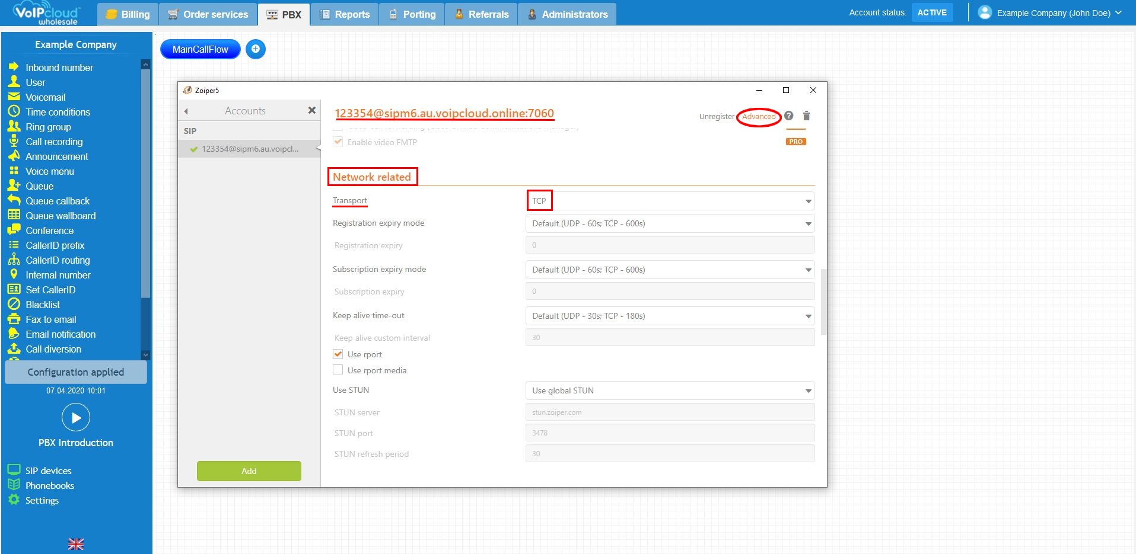Viewport: 1136px width, 554px height.
Task: Open the Order services tab
Action: pyautogui.click(x=208, y=14)
